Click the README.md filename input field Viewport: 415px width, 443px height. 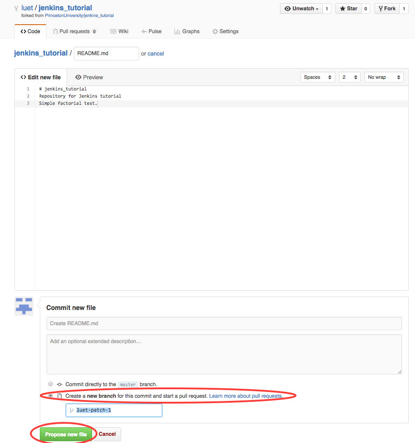click(x=106, y=53)
